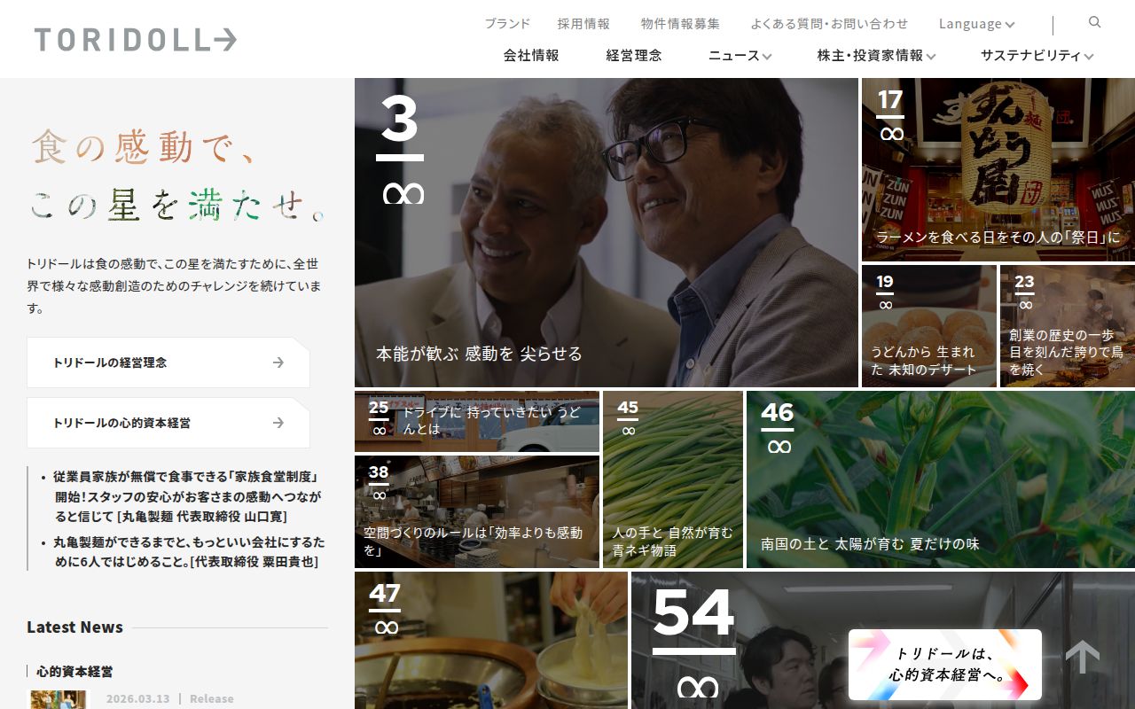1135x709 pixels.
Task: Open the 丸亀製麺ができるまでと news link
Action: point(189,551)
